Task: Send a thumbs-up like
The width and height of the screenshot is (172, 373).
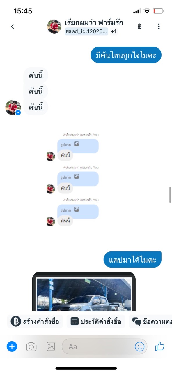Action: click(160, 346)
